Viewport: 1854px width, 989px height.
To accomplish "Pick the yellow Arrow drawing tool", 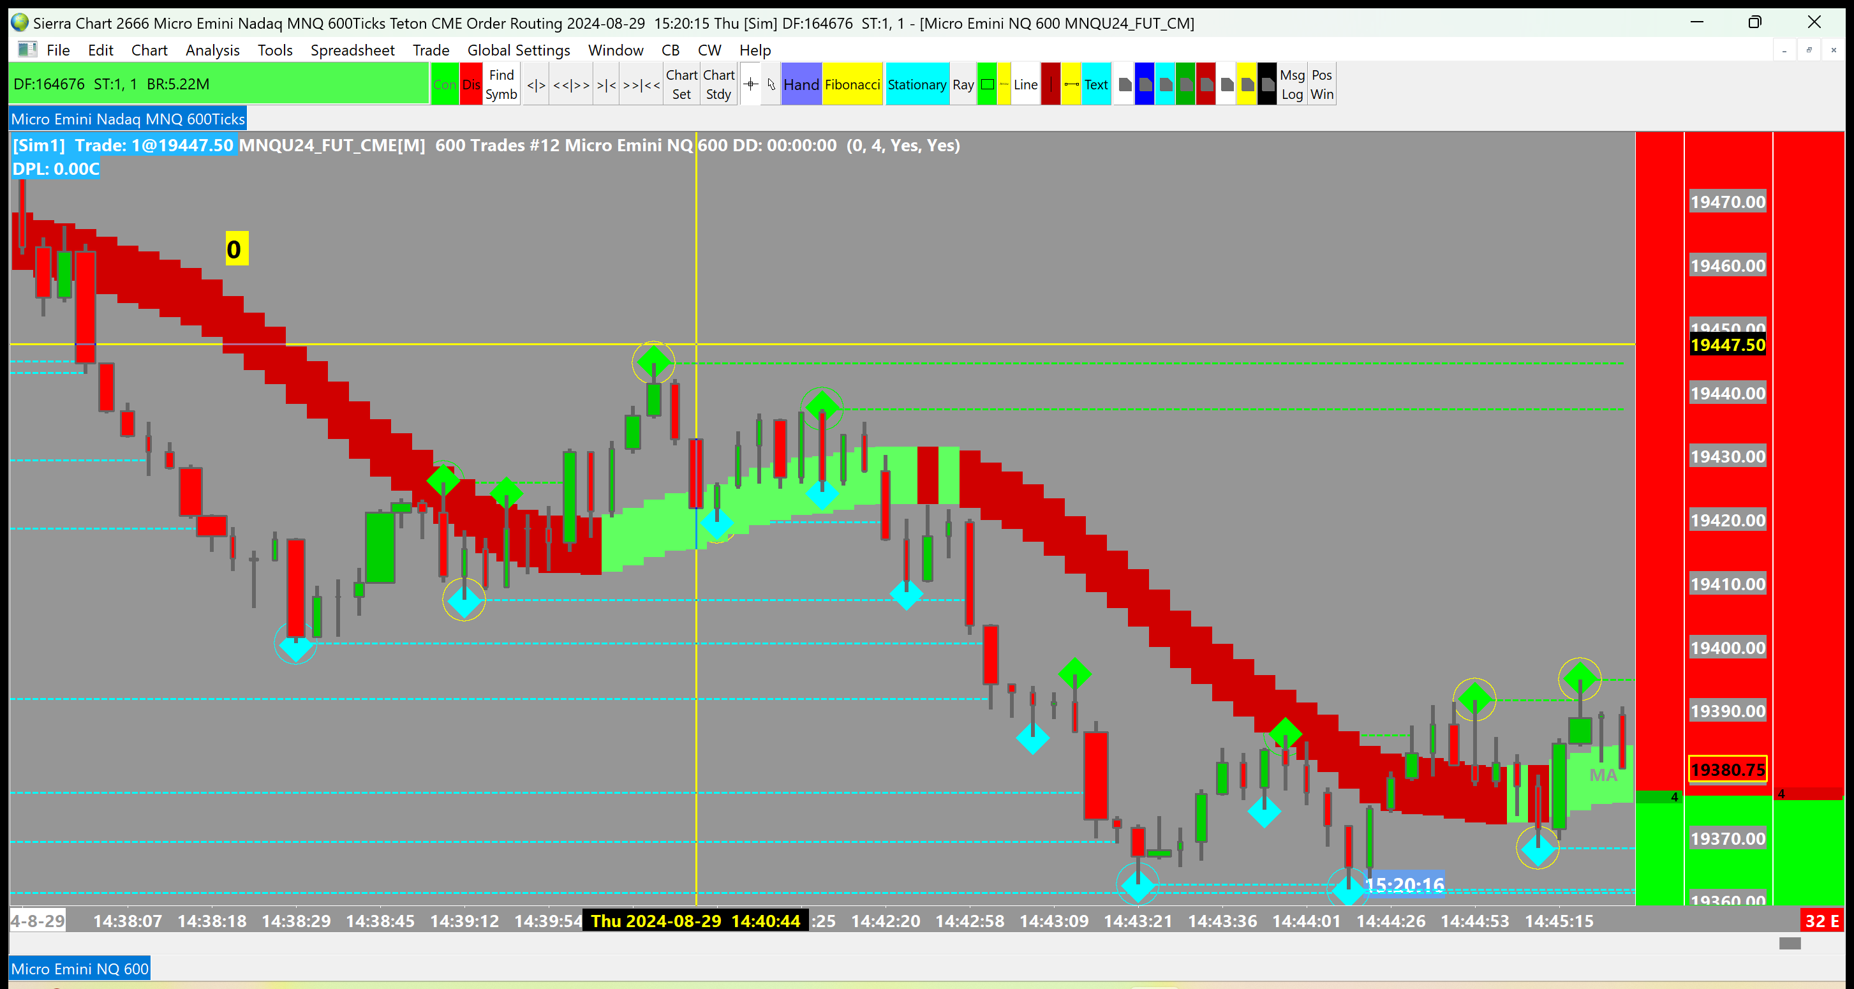I will (x=1004, y=84).
